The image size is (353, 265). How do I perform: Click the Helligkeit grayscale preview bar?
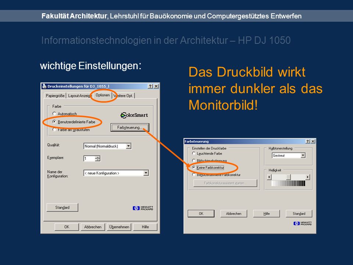288,183
